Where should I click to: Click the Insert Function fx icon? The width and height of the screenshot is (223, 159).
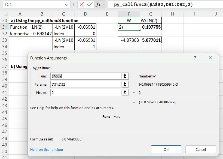click(98, 5)
